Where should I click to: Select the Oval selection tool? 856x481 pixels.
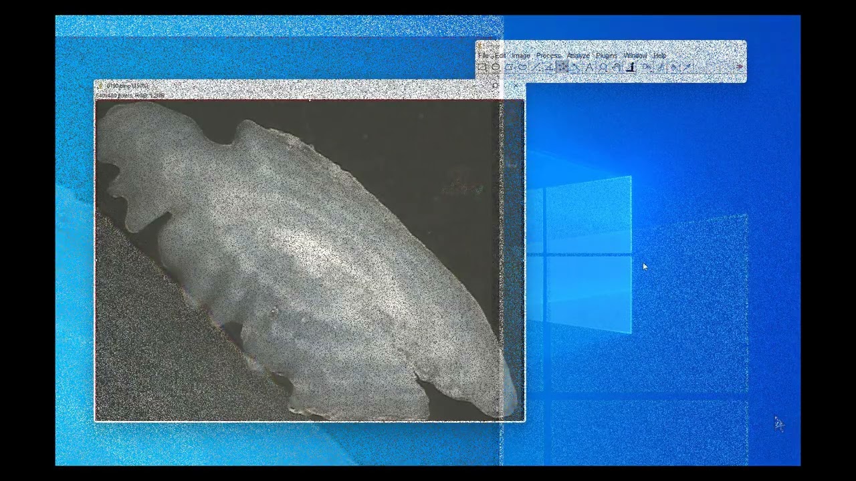pos(496,67)
